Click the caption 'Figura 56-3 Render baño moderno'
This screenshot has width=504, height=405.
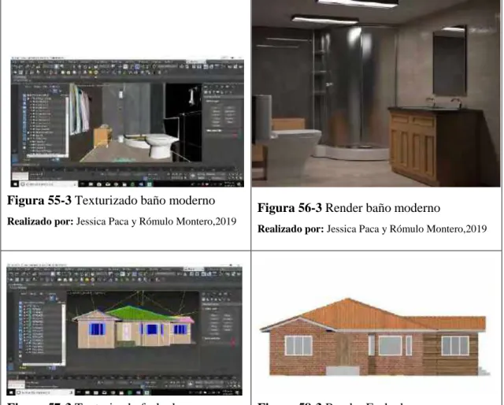pyautogui.click(x=349, y=208)
